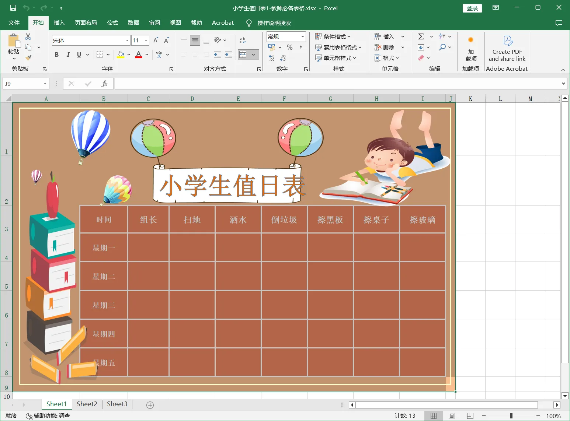Select the Format Painter brush icon
The image size is (570, 421).
coord(28,57)
